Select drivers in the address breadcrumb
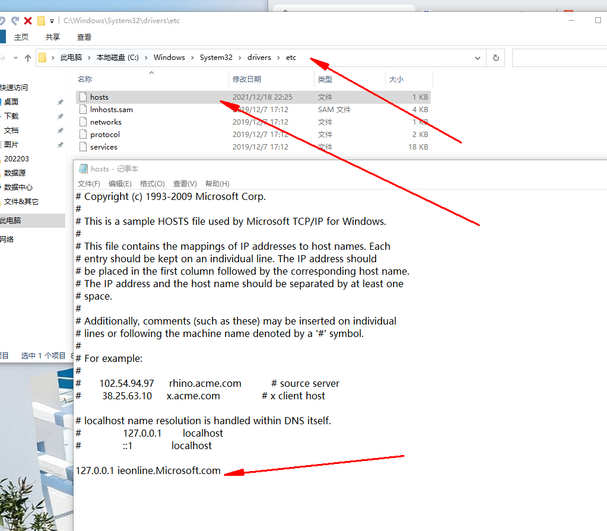This screenshot has width=607, height=531. point(259,58)
